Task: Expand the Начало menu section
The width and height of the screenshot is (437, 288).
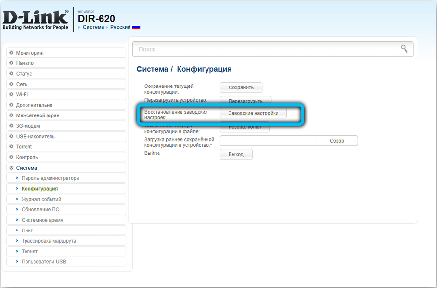Action: click(x=66, y=63)
